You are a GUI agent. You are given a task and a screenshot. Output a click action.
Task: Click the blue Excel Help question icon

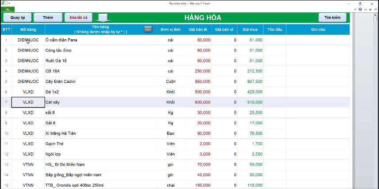360,10
